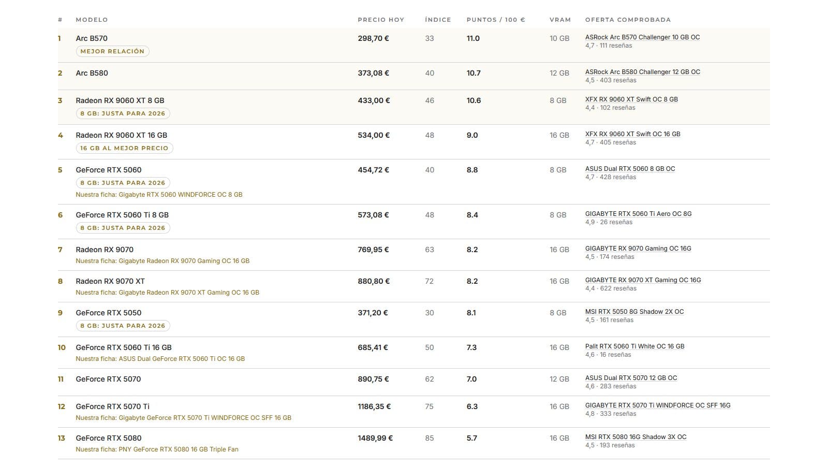Open the ASRock Arc B570 Challenger 10 GB OC offer
Image resolution: width=828 pixels, height=466 pixels.
pos(642,37)
